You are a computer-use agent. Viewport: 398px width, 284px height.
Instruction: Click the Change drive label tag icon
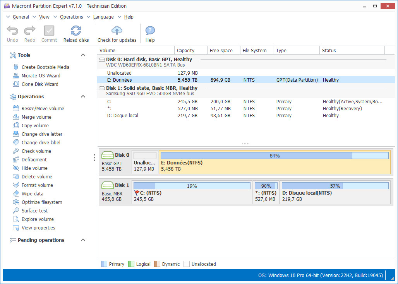point(16,142)
